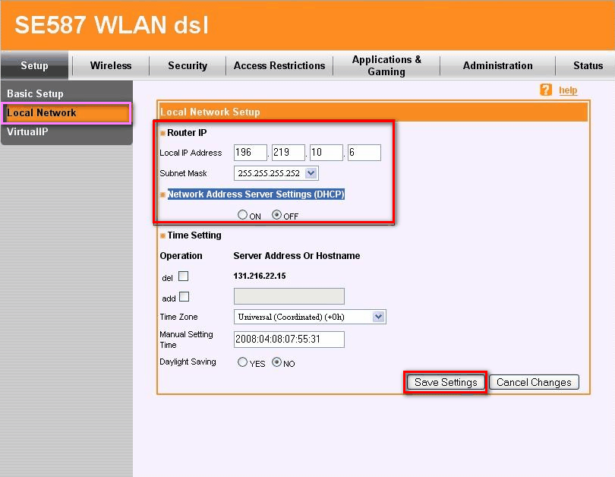Image resolution: width=615 pixels, height=477 pixels.
Task: Click the Save Settings button
Action: (446, 382)
